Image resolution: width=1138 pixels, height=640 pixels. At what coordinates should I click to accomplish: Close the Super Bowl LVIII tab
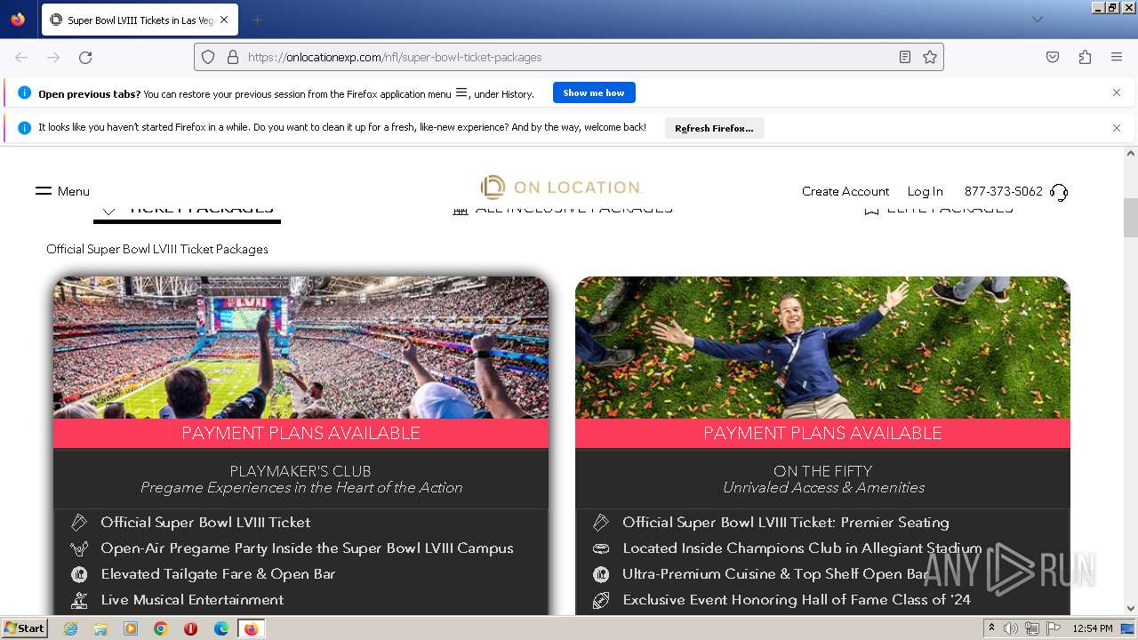click(x=224, y=20)
